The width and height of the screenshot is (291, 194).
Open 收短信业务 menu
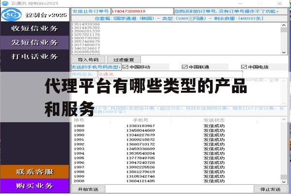pyautogui.click(x=35, y=29)
